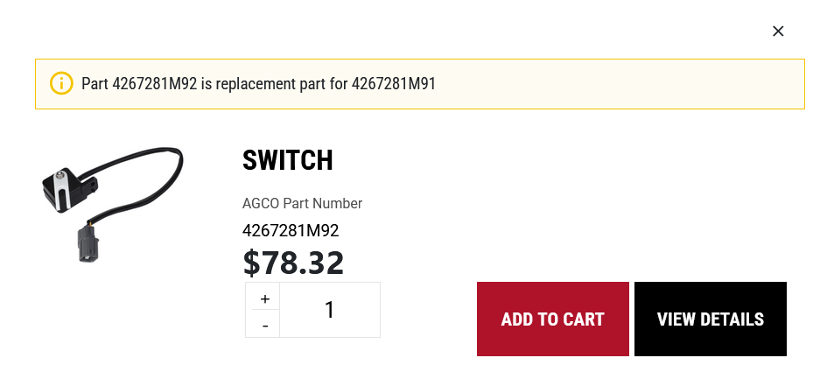
Task: Click part number 4267281M92 under the label
Action: pos(290,231)
